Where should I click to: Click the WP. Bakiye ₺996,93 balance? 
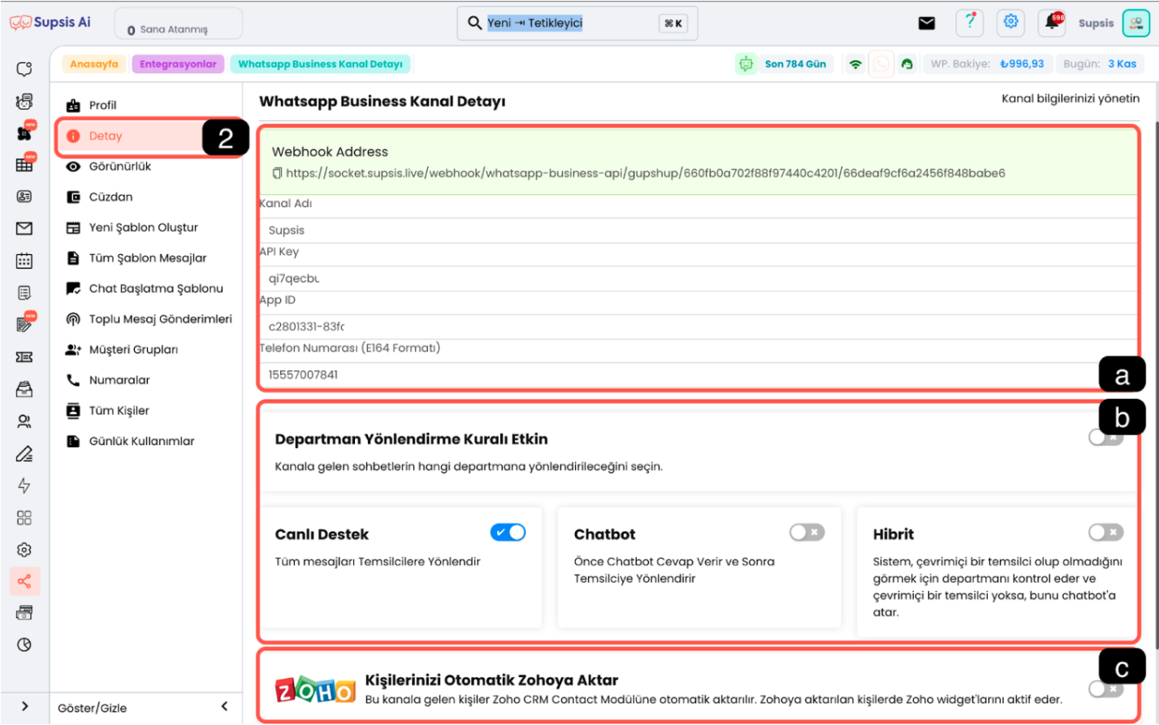click(x=988, y=64)
